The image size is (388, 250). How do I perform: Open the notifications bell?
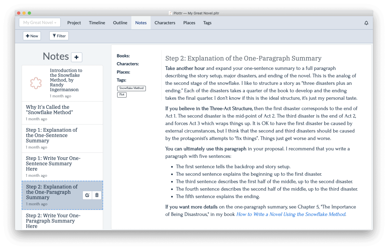[x=366, y=23]
